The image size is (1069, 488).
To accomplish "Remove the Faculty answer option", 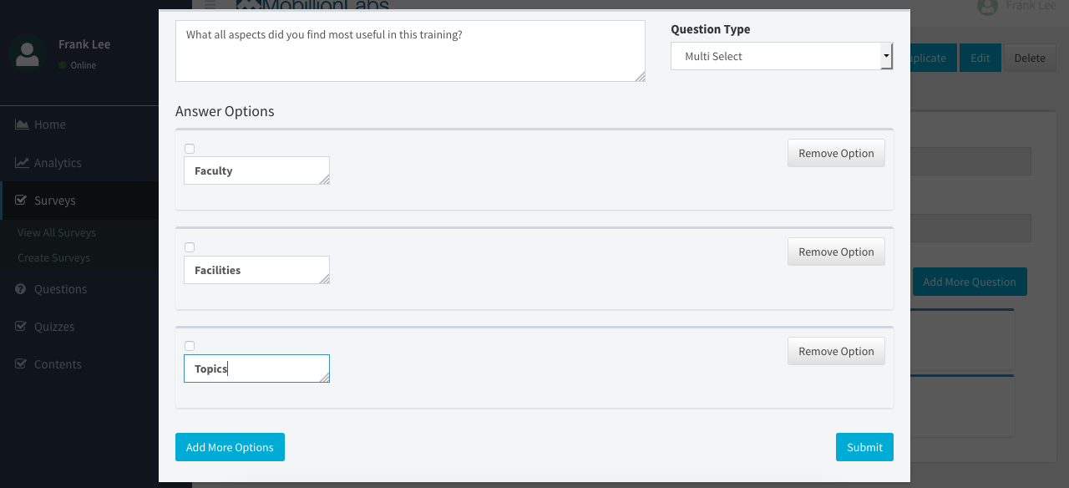I will pos(836,153).
